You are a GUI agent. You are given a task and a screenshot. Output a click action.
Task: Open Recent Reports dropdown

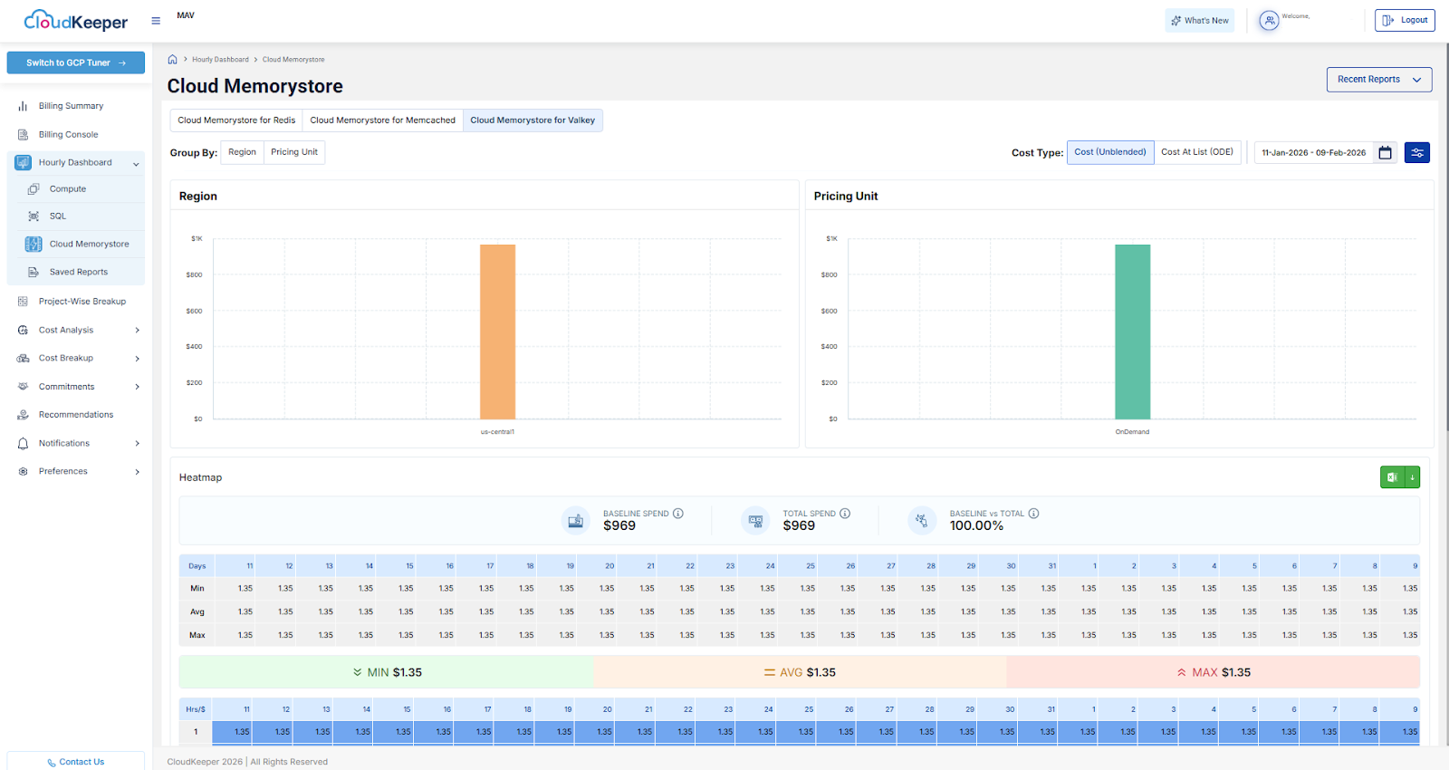tap(1378, 80)
